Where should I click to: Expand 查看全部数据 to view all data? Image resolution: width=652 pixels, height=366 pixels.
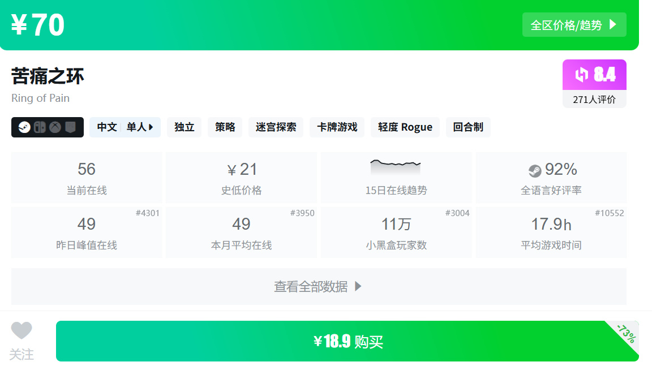pyautogui.click(x=319, y=286)
